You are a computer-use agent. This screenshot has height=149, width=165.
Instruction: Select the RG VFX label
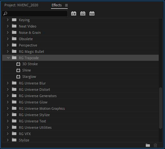tap(25, 134)
